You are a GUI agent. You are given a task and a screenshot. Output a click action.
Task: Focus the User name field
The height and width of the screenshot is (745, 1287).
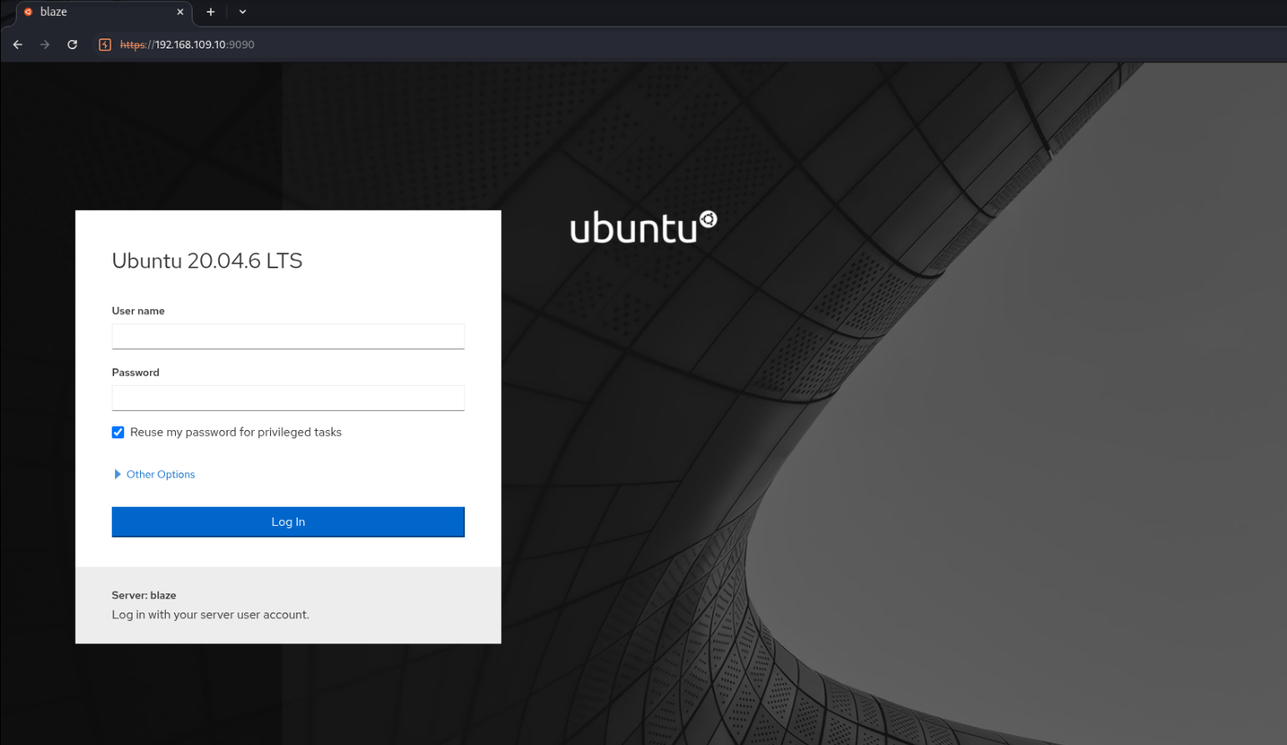click(288, 337)
